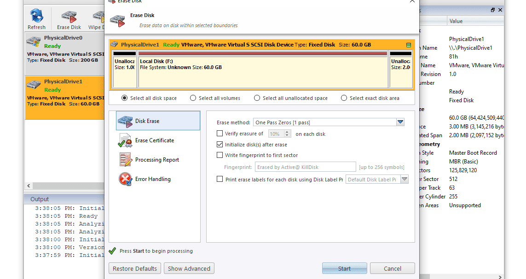Image resolution: width=526 pixels, height=279 pixels.
Task: Click the disk list left scroll arrow
Action: pyautogui.click(x=29, y=186)
